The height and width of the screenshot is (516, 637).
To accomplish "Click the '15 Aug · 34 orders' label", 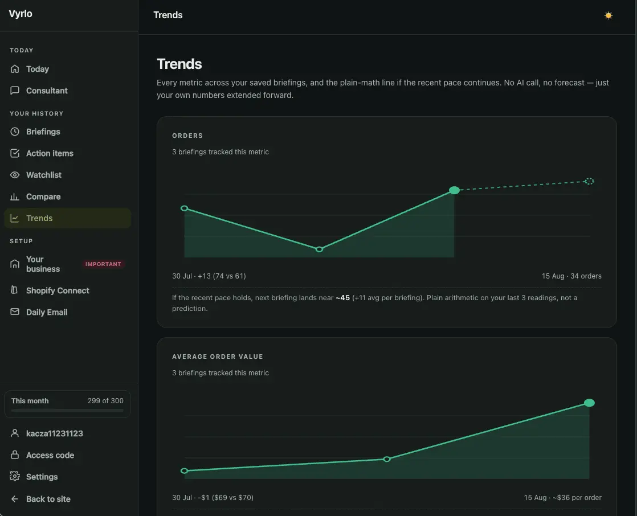I will (x=571, y=276).
